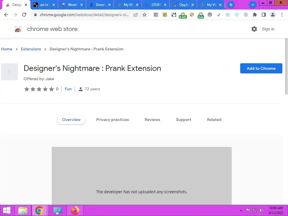Open the Control Panel taskbar icon
Viewport: 288px width, 216px height.
(57, 210)
